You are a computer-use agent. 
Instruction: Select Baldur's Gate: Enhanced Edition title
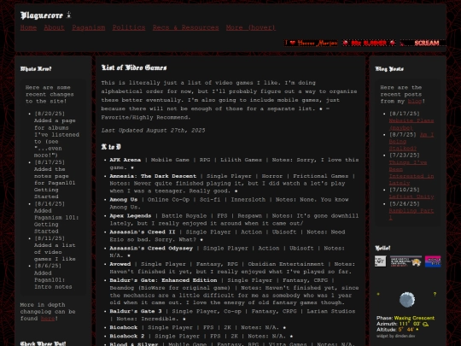pos(163,280)
